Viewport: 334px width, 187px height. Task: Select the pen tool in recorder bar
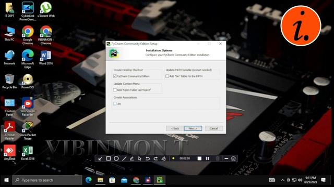click(x=132, y=158)
